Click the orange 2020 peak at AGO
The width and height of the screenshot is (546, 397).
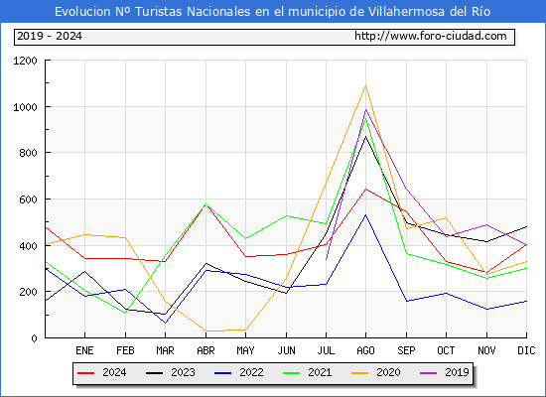(x=365, y=85)
